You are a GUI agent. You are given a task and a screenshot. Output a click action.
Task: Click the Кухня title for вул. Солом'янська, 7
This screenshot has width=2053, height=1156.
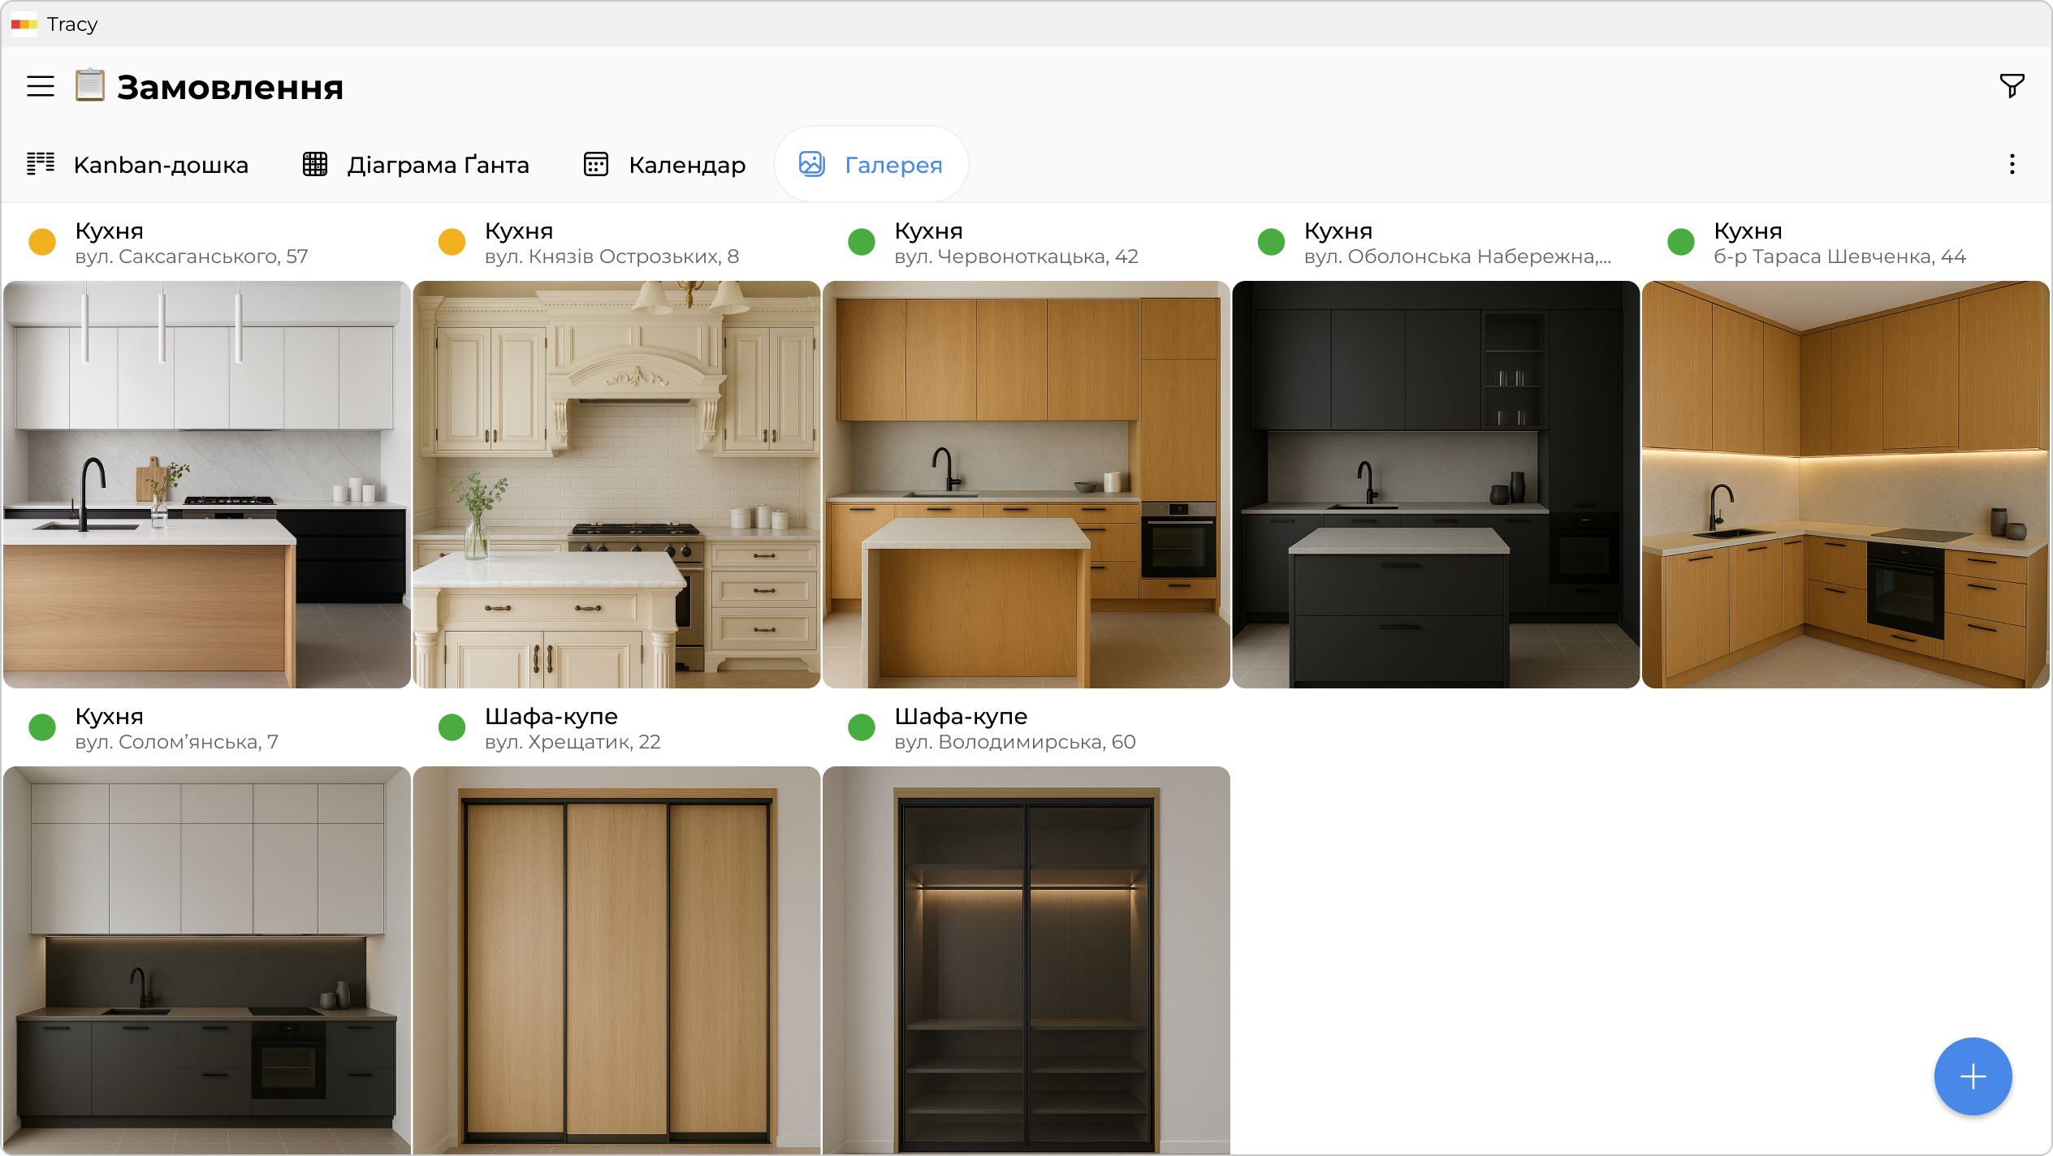pyautogui.click(x=109, y=716)
